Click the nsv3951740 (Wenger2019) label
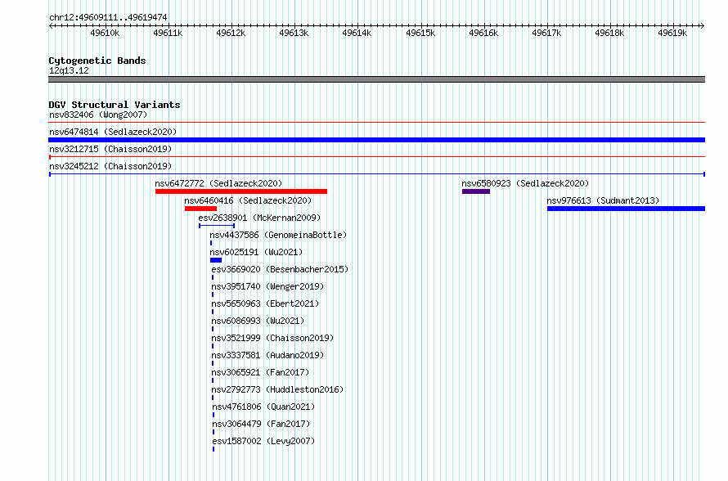Viewport: 728px width, 481px height. 267,286
